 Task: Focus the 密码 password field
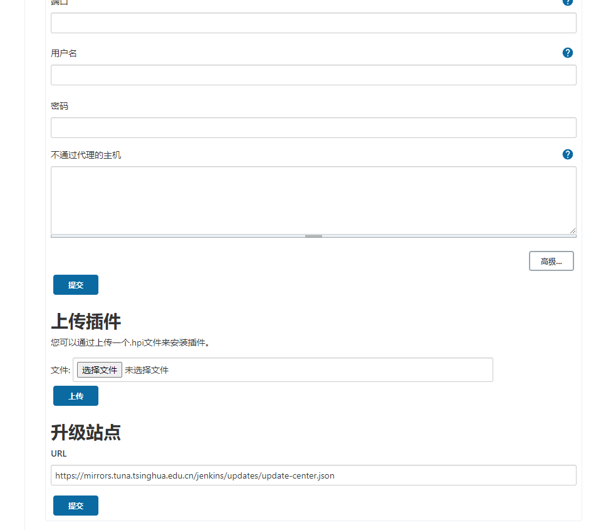(x=313, y=127)
